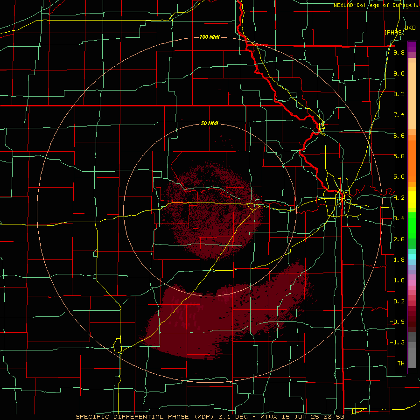Pick the pink segment of the color bar

point(412,283)
